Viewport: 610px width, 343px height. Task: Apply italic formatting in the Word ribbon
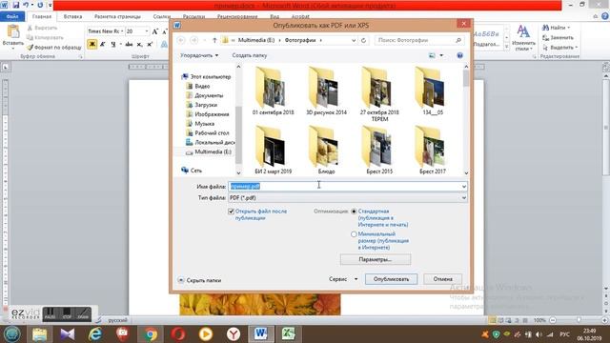pos(103,45)
